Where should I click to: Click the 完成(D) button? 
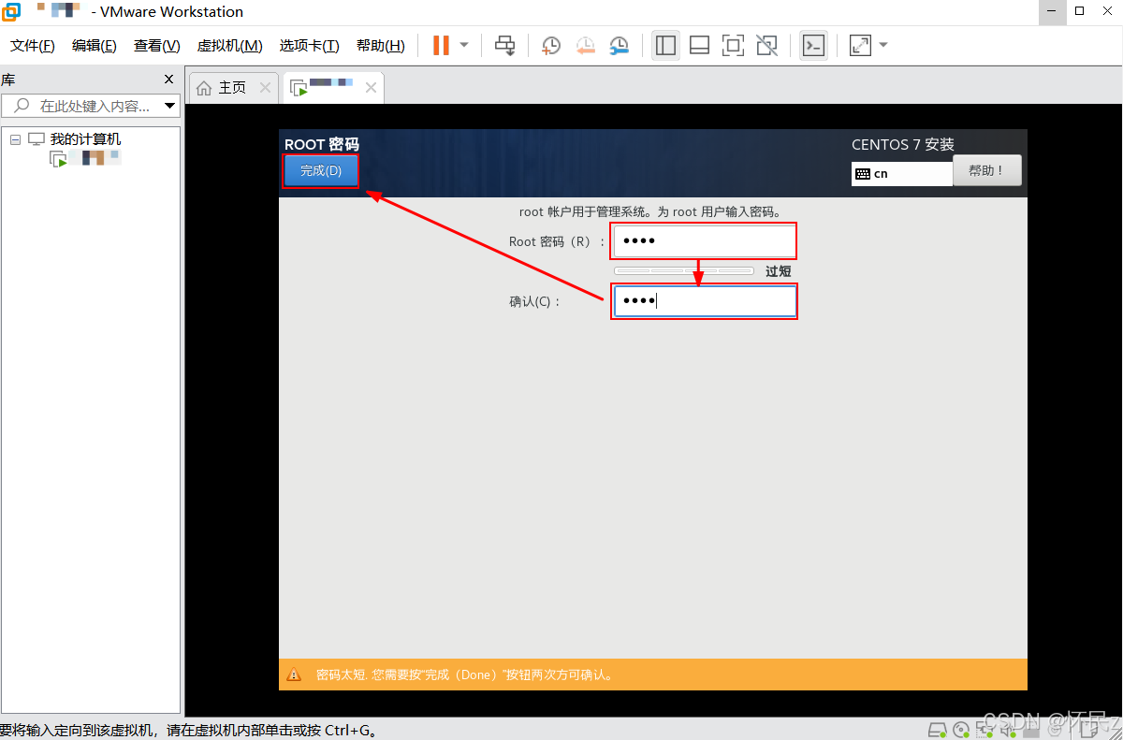pyautogui.click(x=321, y=171)
